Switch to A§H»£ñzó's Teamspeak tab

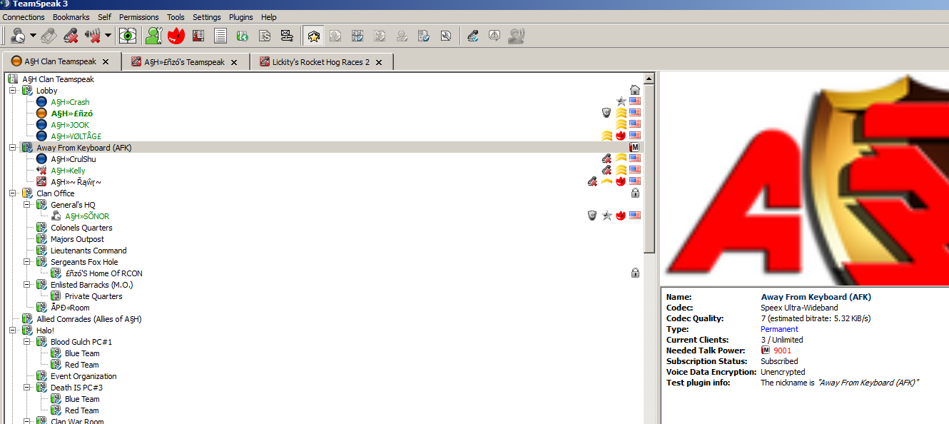tap(185, 62)
